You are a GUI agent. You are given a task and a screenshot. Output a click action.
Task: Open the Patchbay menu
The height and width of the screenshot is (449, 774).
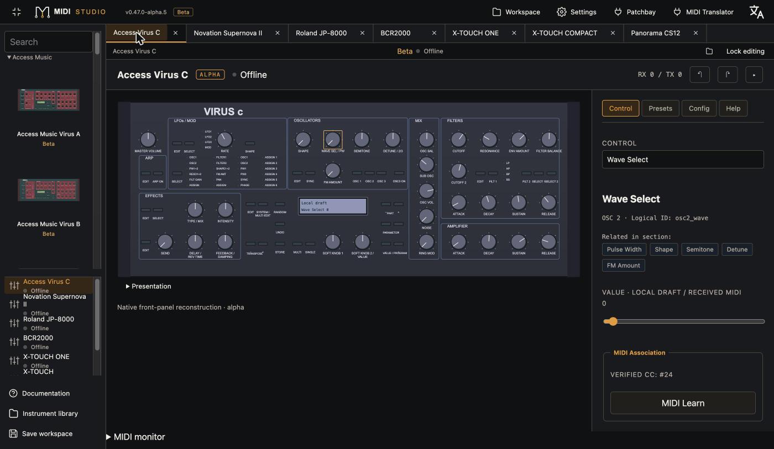click(x=635, y=12)
